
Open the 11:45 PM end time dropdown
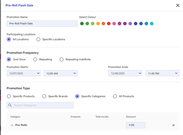[x=162, y=73]
